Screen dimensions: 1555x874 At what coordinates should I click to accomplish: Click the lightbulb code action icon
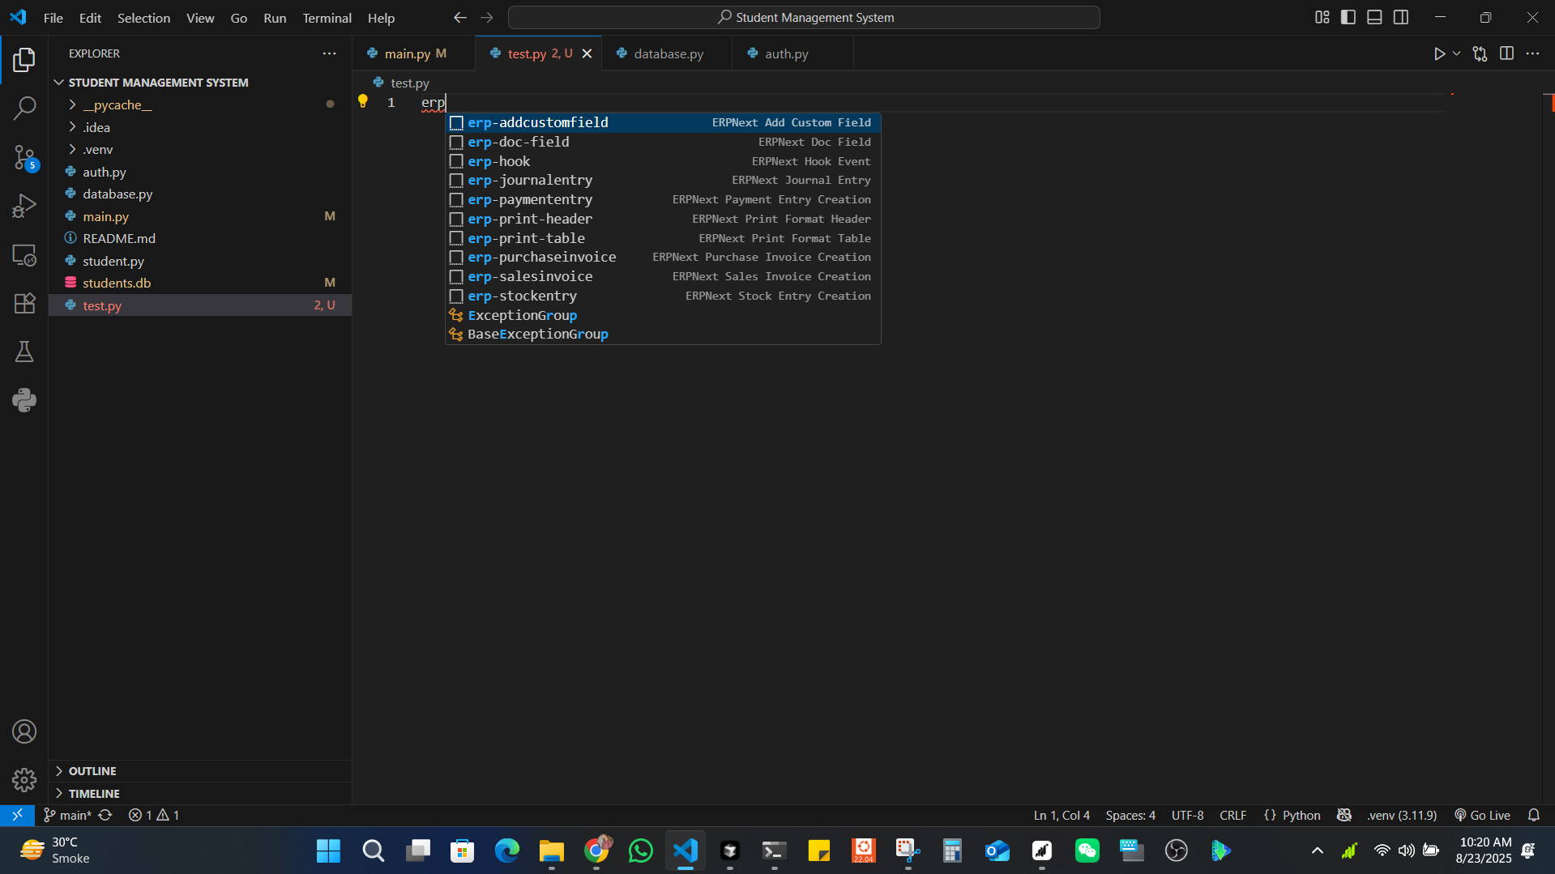tap(363, 101)
